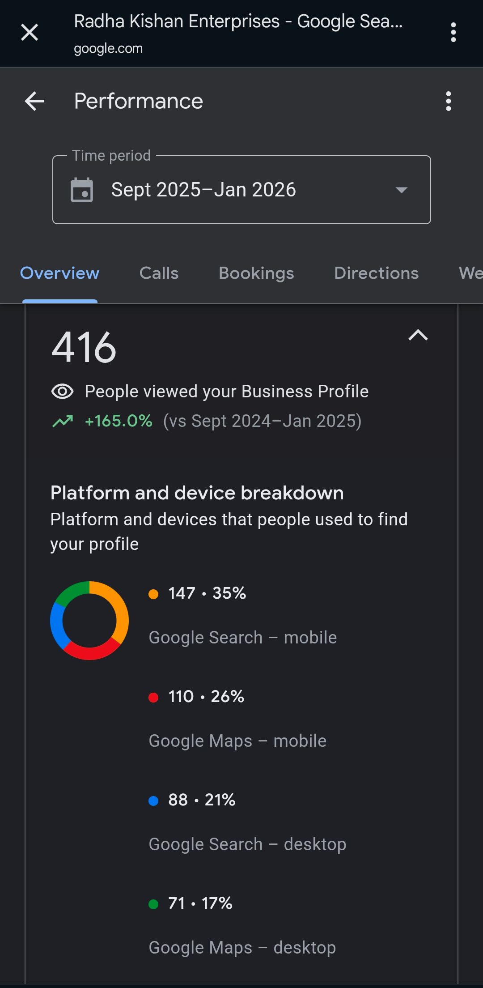Viewport: 483px width, 988px height.
Task: Click red dot for Google Maps mobile
Action: (153, 698)
